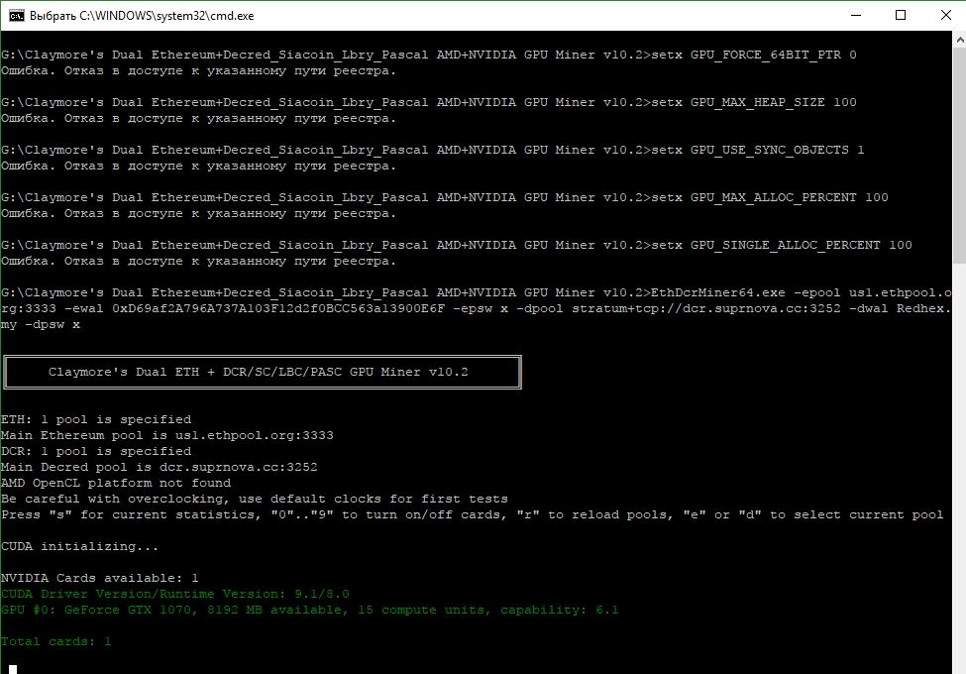966x674 pixels.
Task: Click the wallet address starting with 0xD69af2A
Action: 277,308
